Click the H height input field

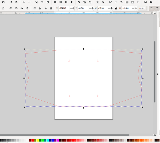point(127,8)
